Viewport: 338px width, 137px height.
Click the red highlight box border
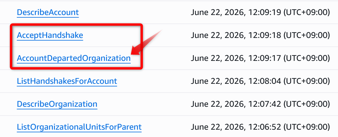coord(76,25)
